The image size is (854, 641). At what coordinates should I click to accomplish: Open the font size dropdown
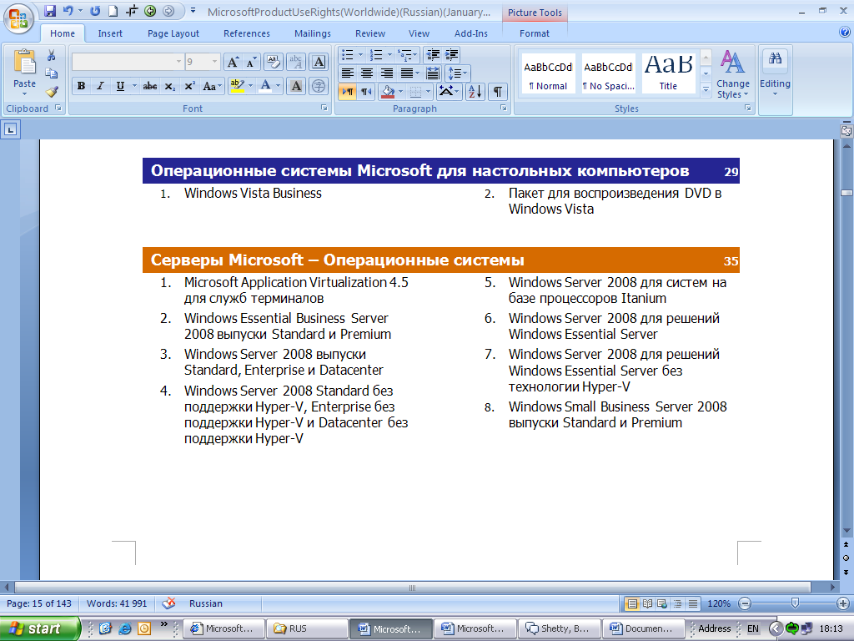215,62
